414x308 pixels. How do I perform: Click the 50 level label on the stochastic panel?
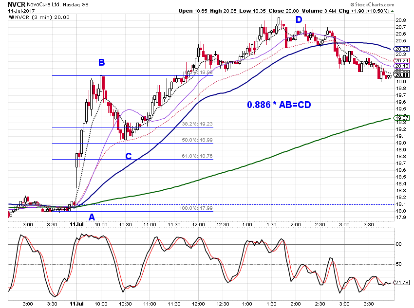click(x=398, y=264)
